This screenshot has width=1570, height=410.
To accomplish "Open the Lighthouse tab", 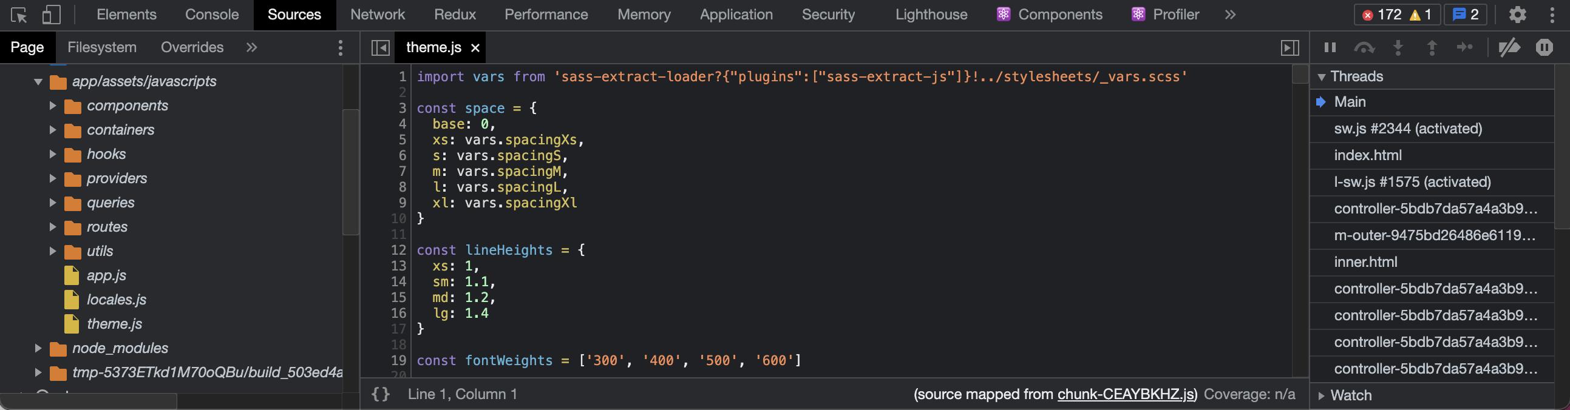I will point(931,15).
